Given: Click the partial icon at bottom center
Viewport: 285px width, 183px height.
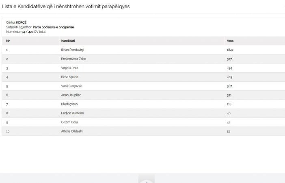Looking at the screenshot, I should [147, 179].
